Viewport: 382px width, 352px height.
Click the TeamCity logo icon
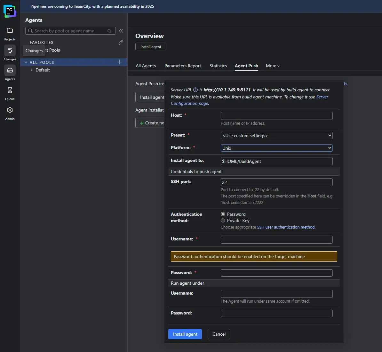[x=10, y=11]
